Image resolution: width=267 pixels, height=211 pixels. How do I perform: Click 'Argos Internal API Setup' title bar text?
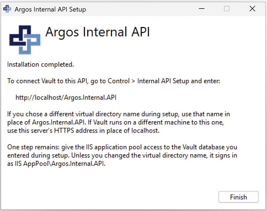click(x=50, y=9)
